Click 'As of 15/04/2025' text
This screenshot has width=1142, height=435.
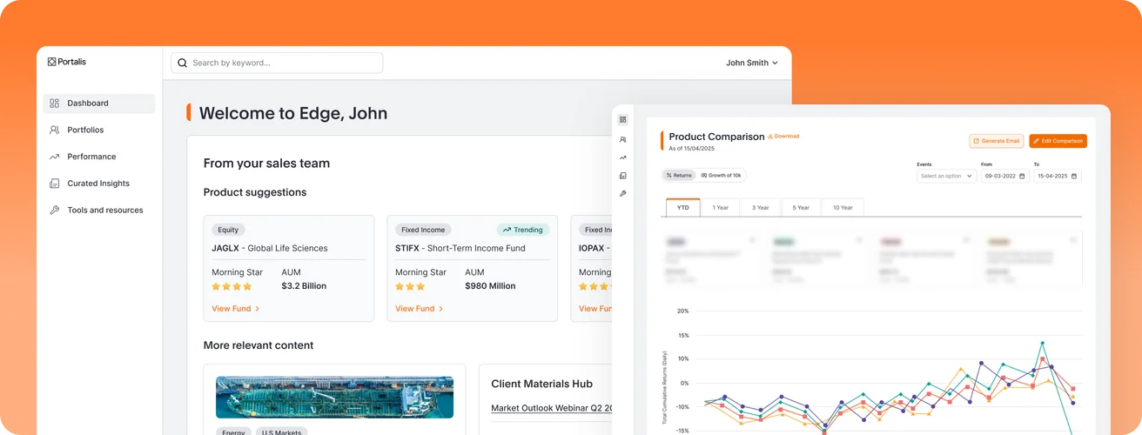pos(691,149)
